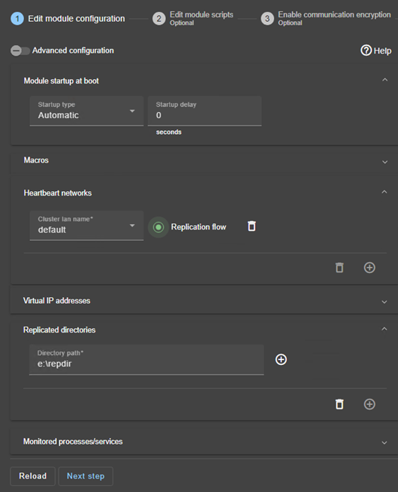Add a new heartbeat network
This screenshot has height=492, width=398.
pos(369,268)
